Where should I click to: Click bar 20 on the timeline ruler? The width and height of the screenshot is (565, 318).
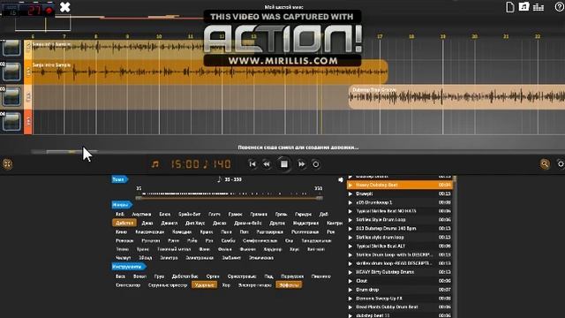click(x=475, y=36)
